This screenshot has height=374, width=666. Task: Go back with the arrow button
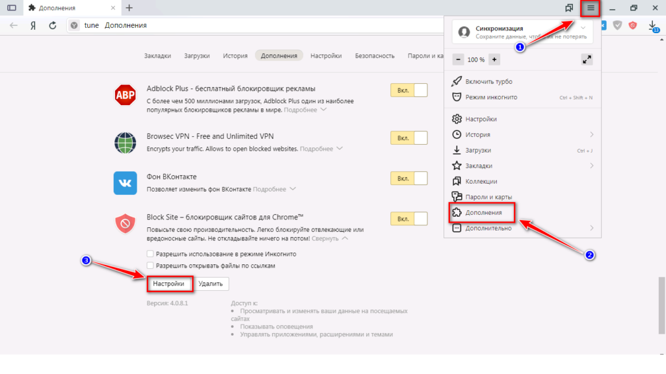[14, 25]
